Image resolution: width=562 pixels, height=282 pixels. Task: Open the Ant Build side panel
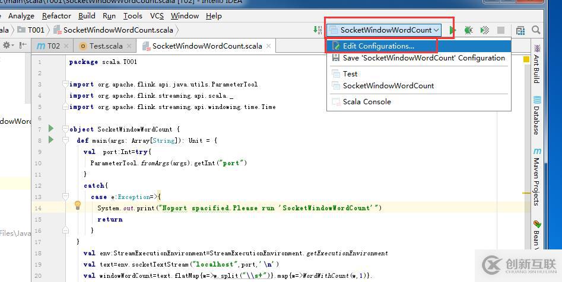pos(536,64)
